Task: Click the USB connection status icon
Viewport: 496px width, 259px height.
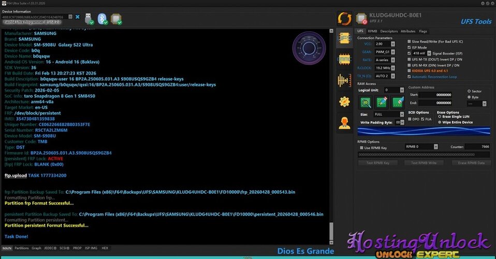Action: (89, 19)
